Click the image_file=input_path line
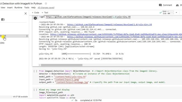Screen dimensions: 182x102 (51, 93)
